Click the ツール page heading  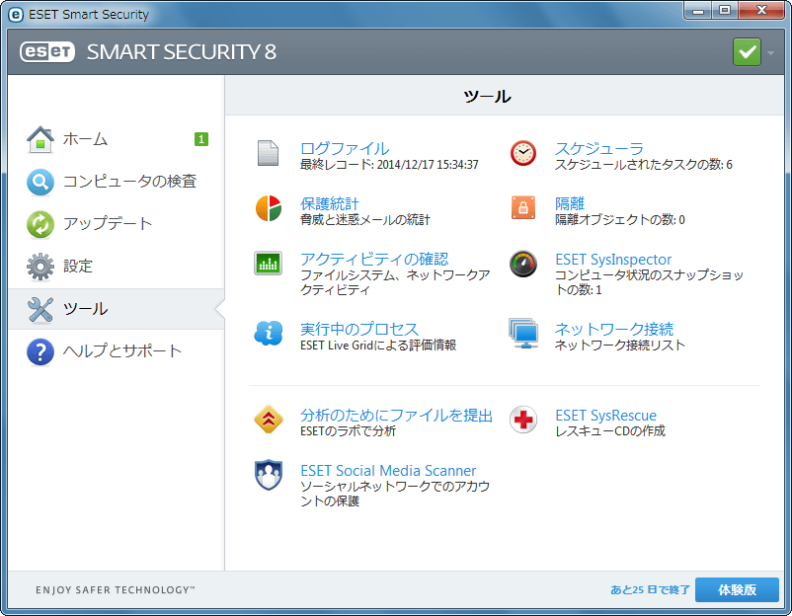(x=487, y=96)
